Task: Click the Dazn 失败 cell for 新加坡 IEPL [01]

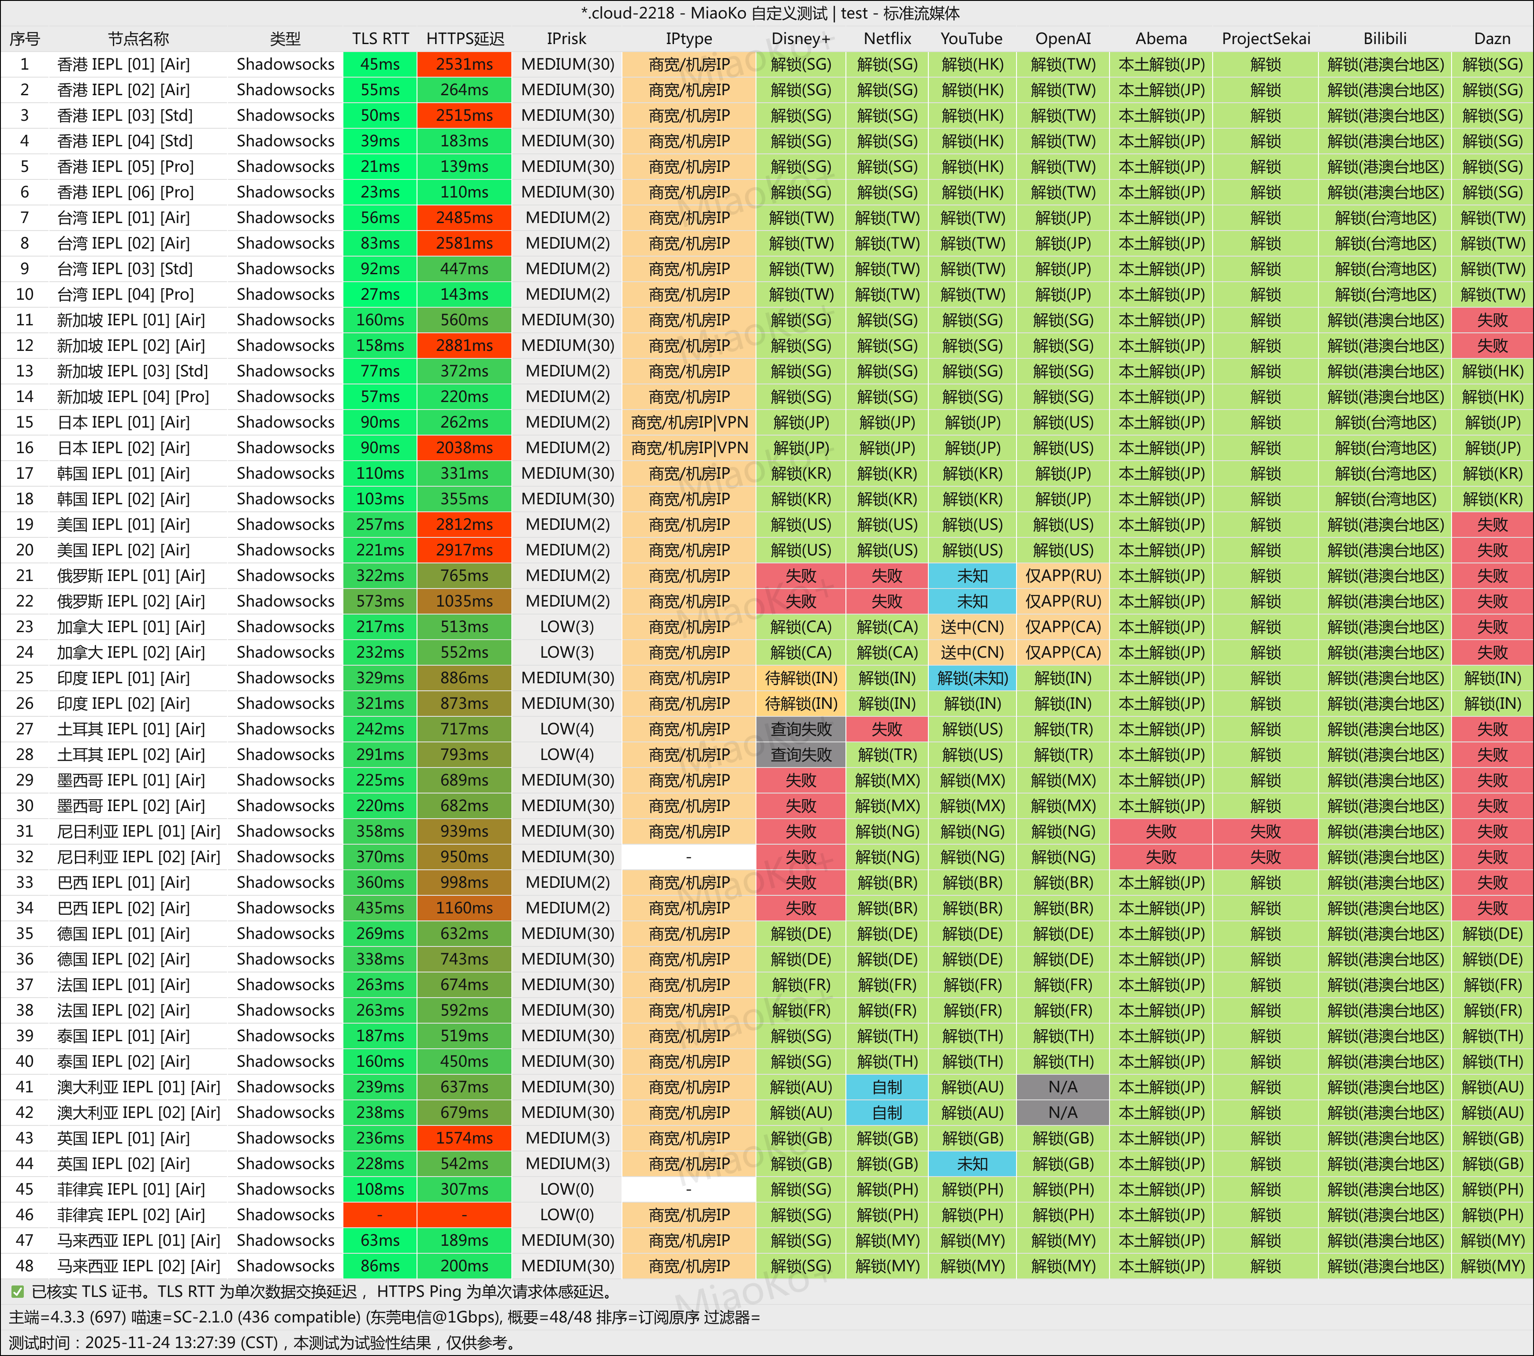Action: pyautogui.click(x=1492, y=320)
